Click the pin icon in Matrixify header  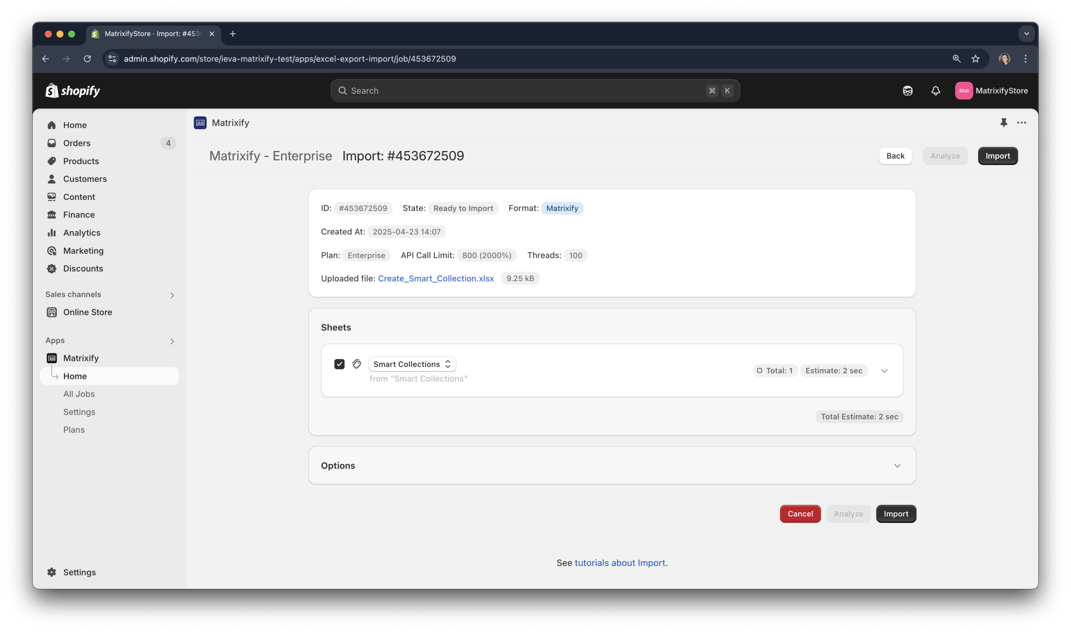click(x=1003, y=123)
